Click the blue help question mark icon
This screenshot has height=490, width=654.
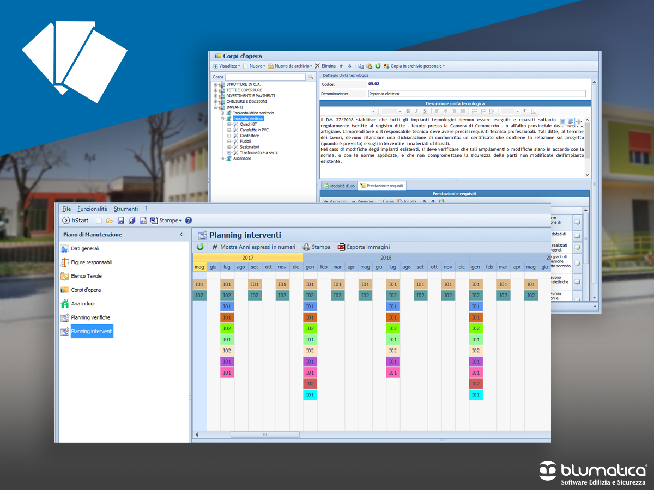[x=189, y=220]
